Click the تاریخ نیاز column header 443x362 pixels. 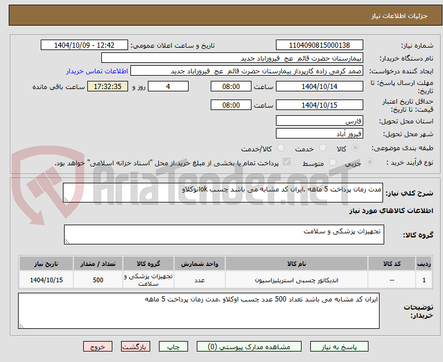(x=46, y=264)
